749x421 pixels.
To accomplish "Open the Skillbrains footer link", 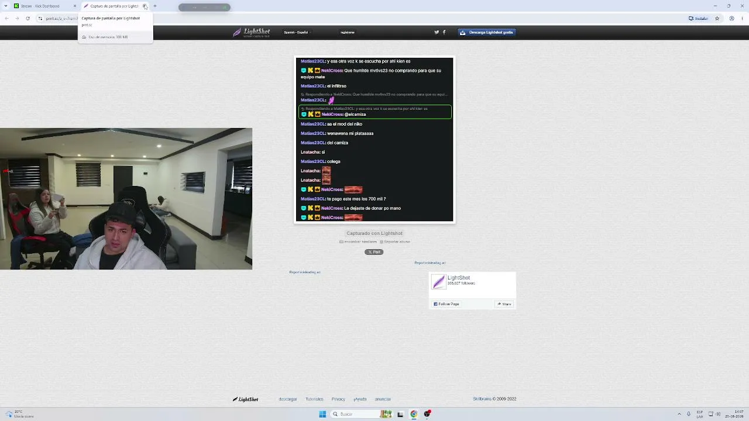I will (x=482, y=399).
